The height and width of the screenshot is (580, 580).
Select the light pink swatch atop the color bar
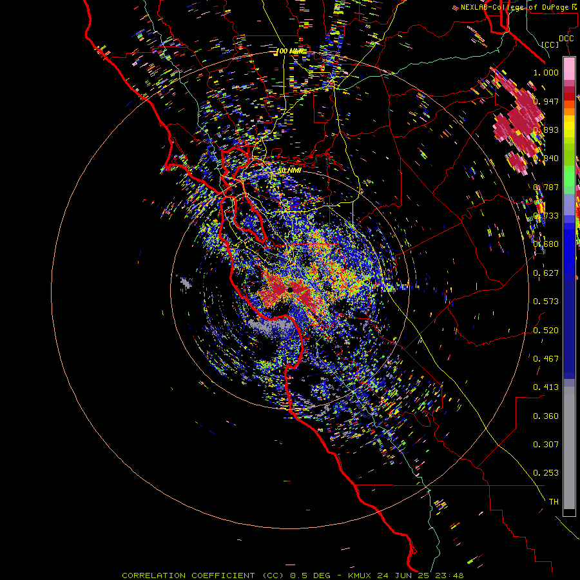[569, 68]
